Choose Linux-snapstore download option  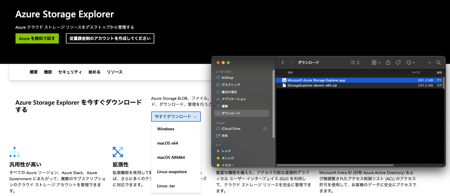click(176, 172)
